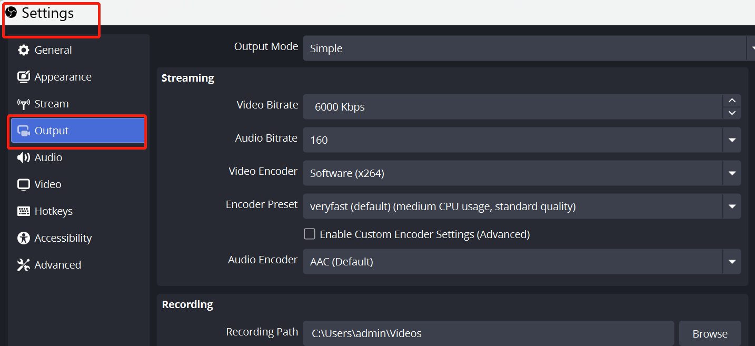Open Hotkeys keyboard icon
Image resolution: width=755 pixels, height=346 pixels.
(x=23, y=211)
